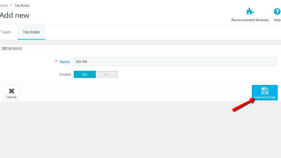The width and height of the screenshot is (281, 158).
Task: Open Tax Rules breadcrumb link
Action: [22, 5]
